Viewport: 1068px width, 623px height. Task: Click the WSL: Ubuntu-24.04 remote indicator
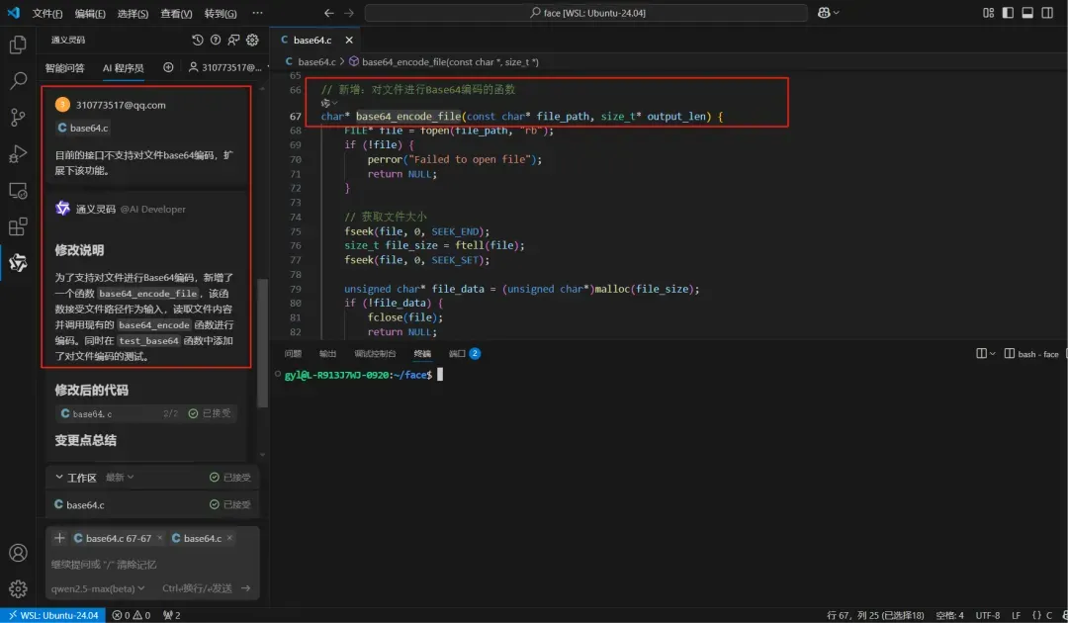52,615
